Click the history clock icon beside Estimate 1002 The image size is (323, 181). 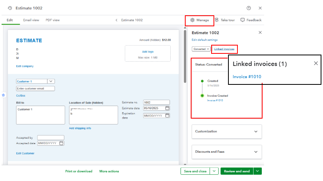[10, 8]
